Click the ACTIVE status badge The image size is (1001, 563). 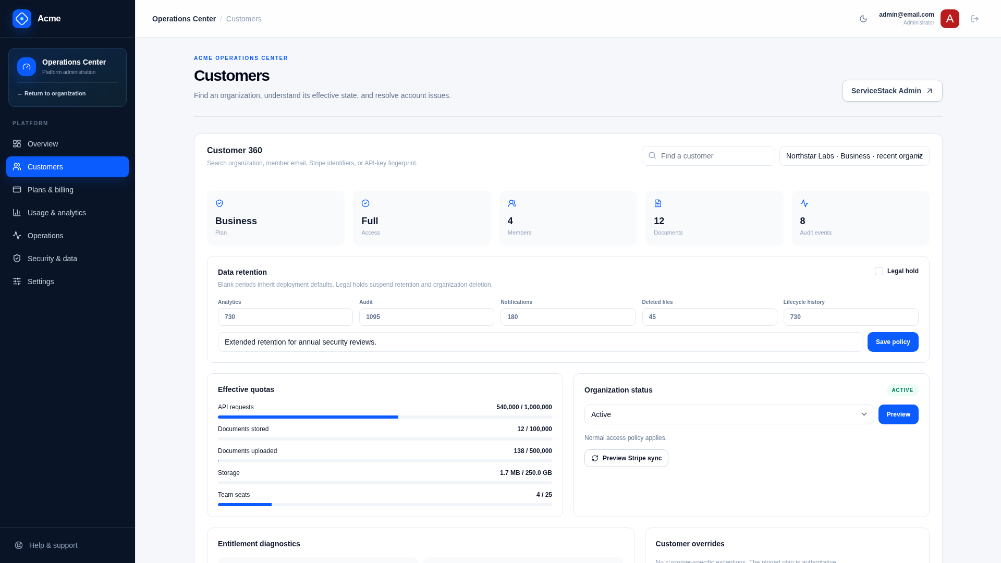coord(902,390)
